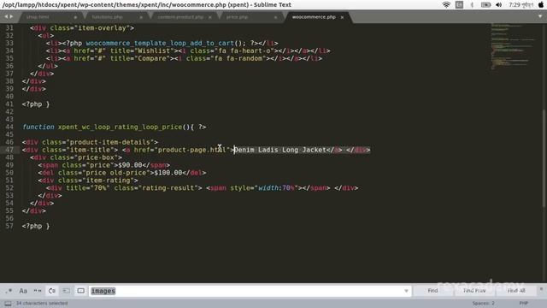Close the woocommerce.php tab

pyautogui.click(x=342, y=17)
